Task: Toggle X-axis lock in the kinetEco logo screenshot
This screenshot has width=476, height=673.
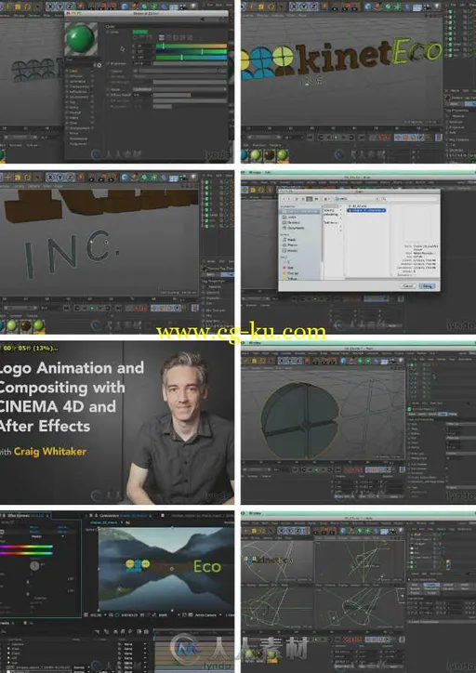Action: coord(293,6)
